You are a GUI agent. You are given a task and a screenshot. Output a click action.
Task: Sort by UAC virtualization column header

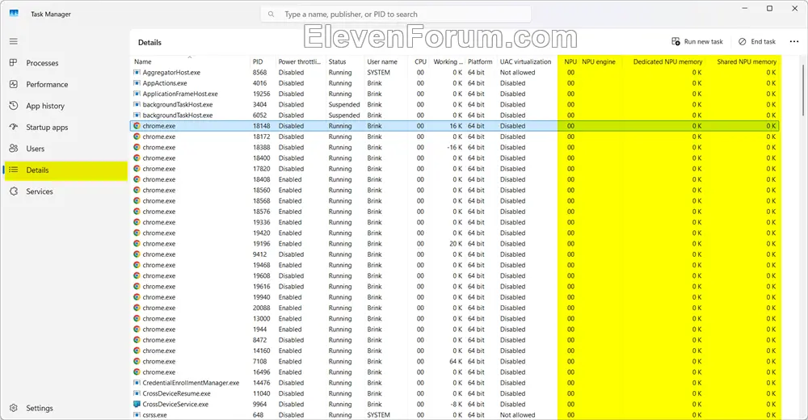[526, 61]
